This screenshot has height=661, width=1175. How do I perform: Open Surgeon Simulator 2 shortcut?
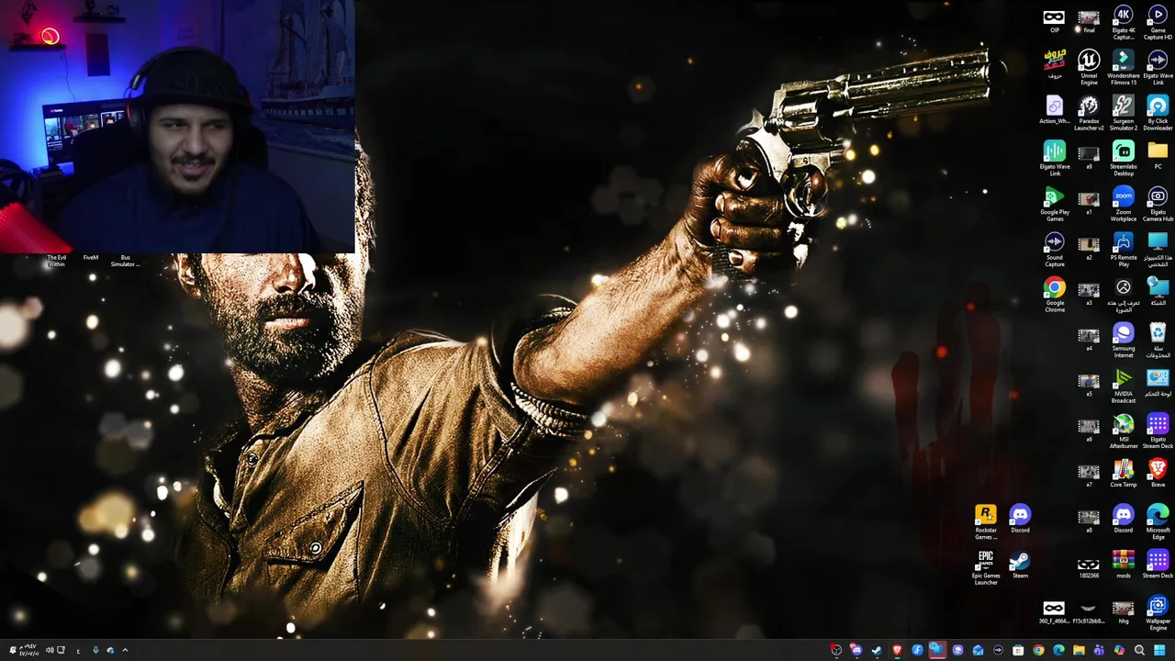pos(1124,112)
